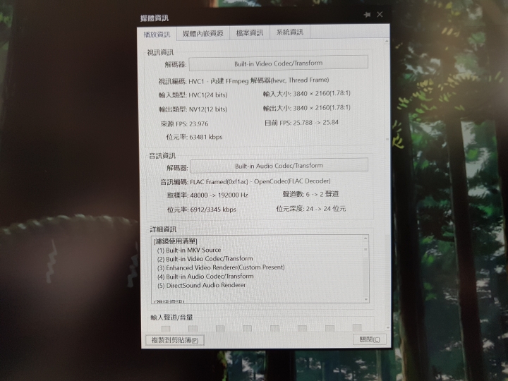Click the 輸入類型 HVC1(24 bits) text
Image resolution: width=508 pixels, height=381 pixels.
pos(193,95)
